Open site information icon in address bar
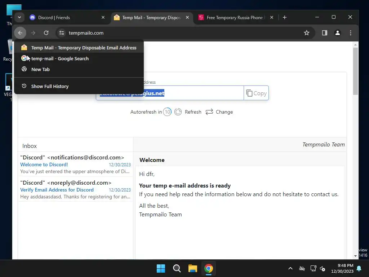The image size is (369, 277). tap(62, 33)
